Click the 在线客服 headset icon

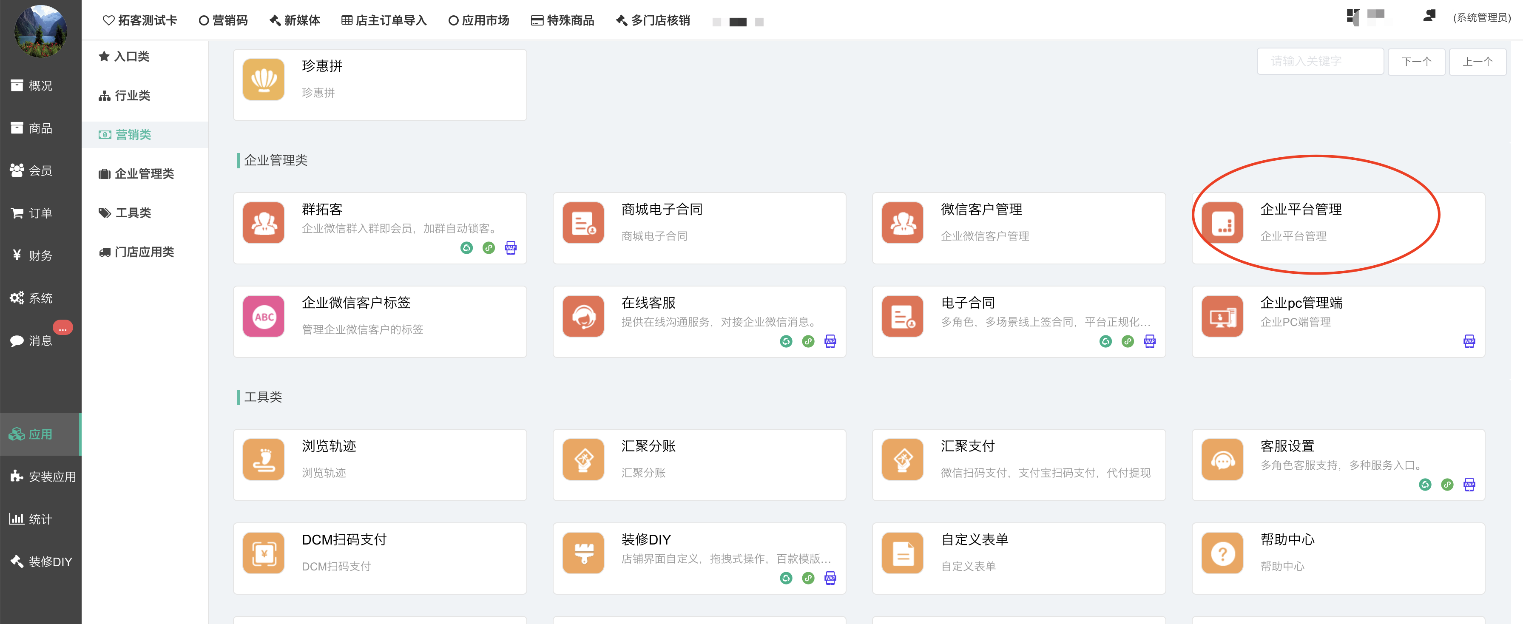point(583,316)
